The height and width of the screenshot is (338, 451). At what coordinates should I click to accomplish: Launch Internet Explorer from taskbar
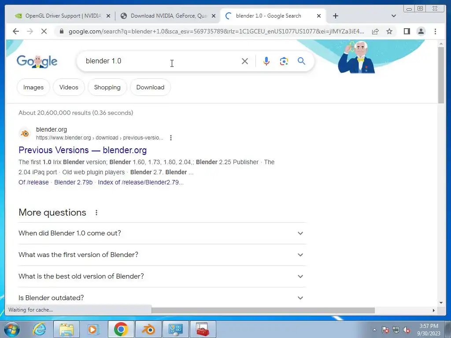[x=39, y=329]
